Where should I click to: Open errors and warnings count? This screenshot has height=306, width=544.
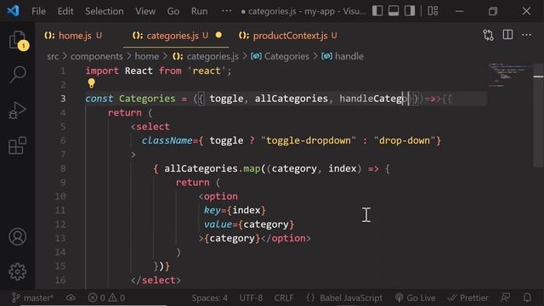click(106, 297)
